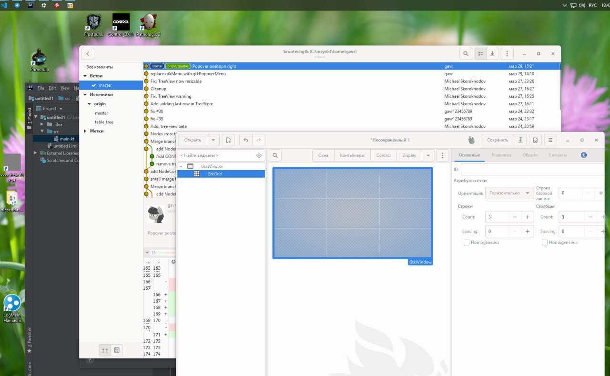Open the Pathologic 2 desktop shortcut

click(x=148, y=25)
